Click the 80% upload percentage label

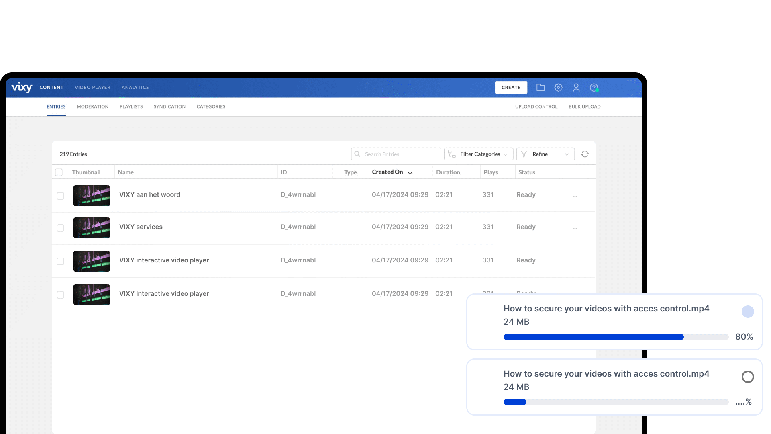744,337
